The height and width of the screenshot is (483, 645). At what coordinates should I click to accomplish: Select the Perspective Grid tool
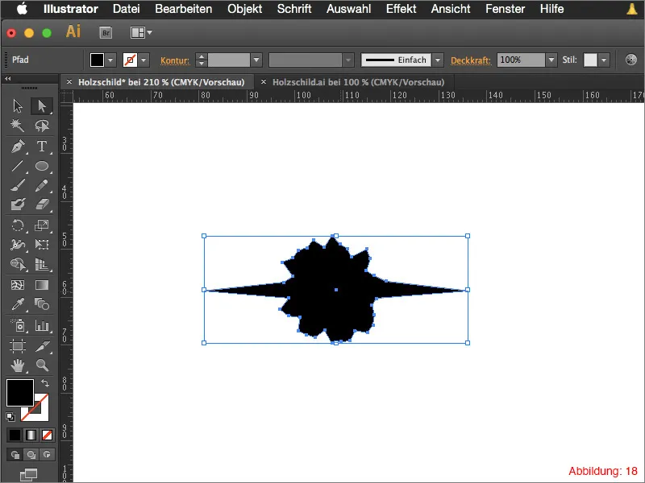[42, 264]
